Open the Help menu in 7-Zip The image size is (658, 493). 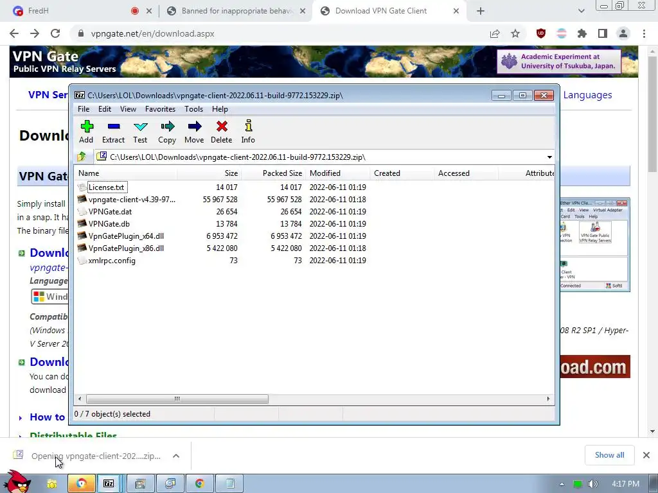pos(220,109)
